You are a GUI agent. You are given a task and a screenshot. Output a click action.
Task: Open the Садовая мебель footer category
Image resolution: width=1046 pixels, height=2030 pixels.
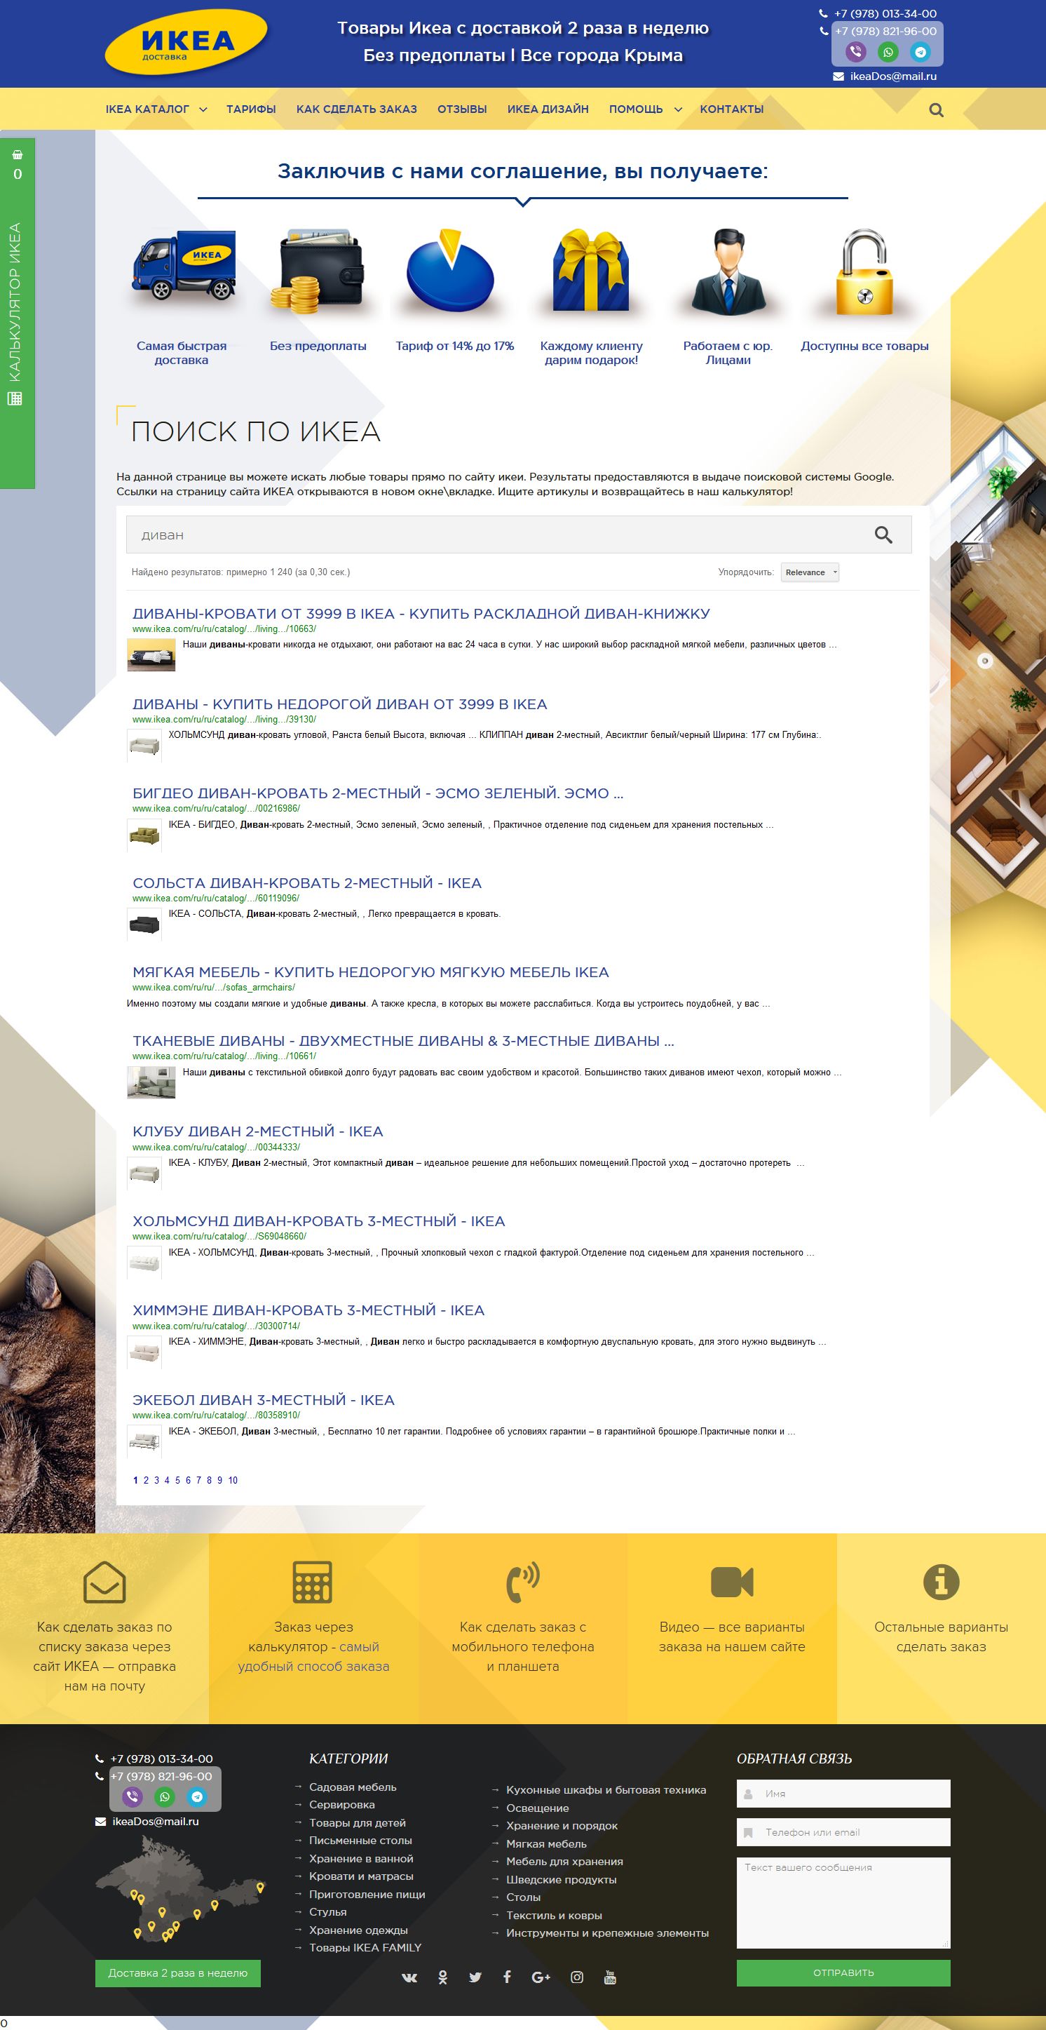[x=353, y=1787]
